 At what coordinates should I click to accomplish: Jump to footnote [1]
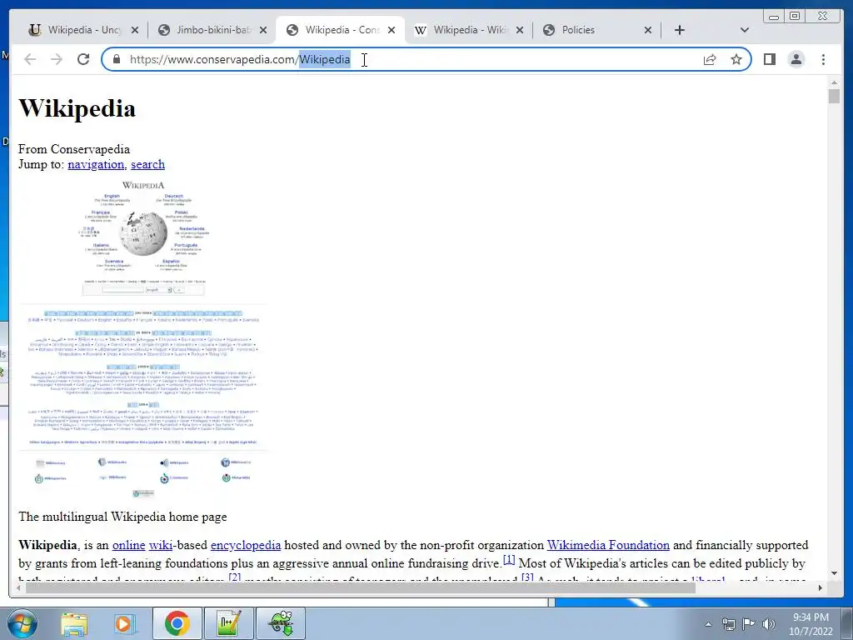pyautogui.click(x=509, y=559)
